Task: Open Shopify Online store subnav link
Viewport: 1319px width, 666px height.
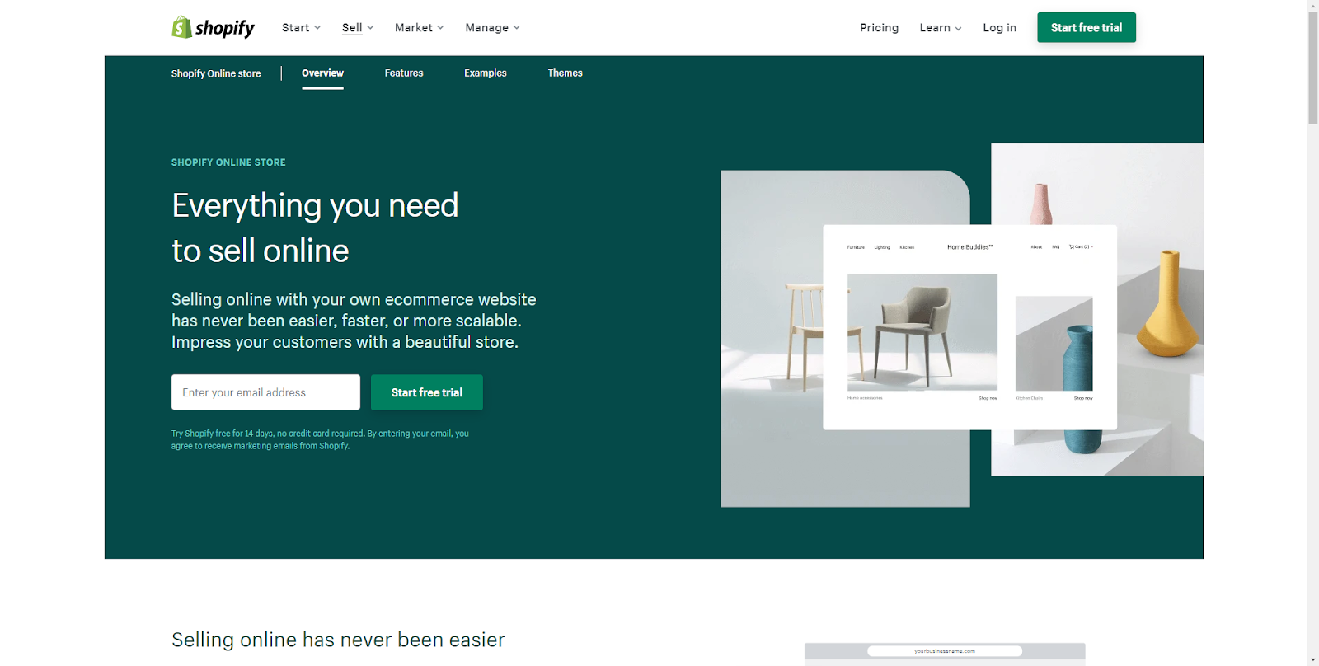Action: click(x=216, y=73)
